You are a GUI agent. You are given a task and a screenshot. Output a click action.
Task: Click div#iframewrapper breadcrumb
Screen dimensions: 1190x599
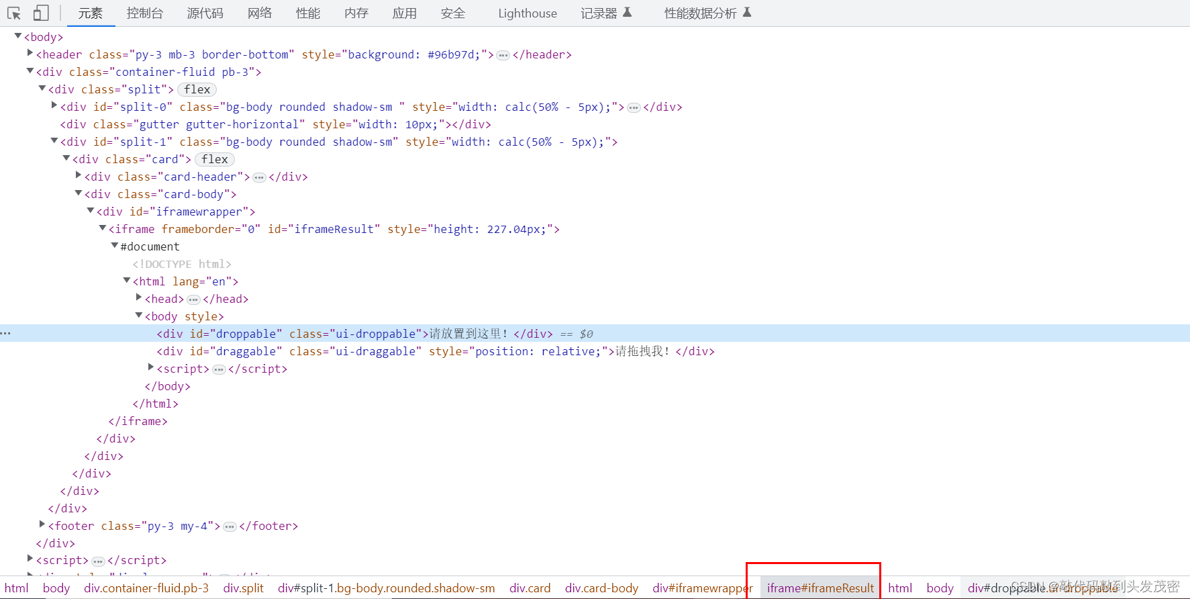[703, 588]
